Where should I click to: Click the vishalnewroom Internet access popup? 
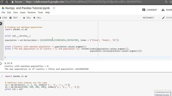click(x=163, y=93)
